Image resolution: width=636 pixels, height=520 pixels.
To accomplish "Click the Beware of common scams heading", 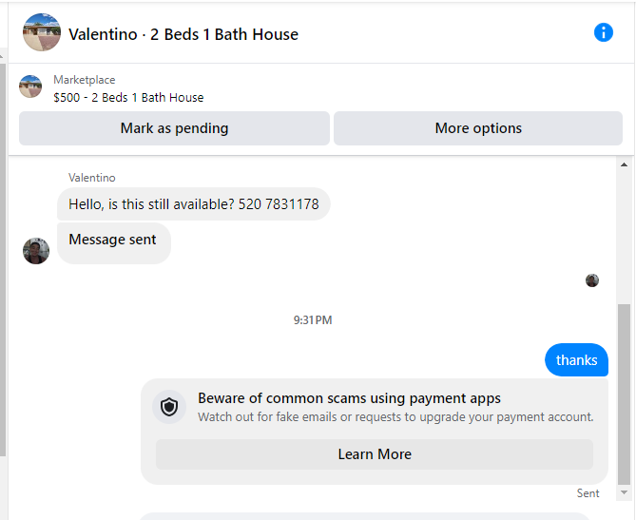I will click(349, 398).
